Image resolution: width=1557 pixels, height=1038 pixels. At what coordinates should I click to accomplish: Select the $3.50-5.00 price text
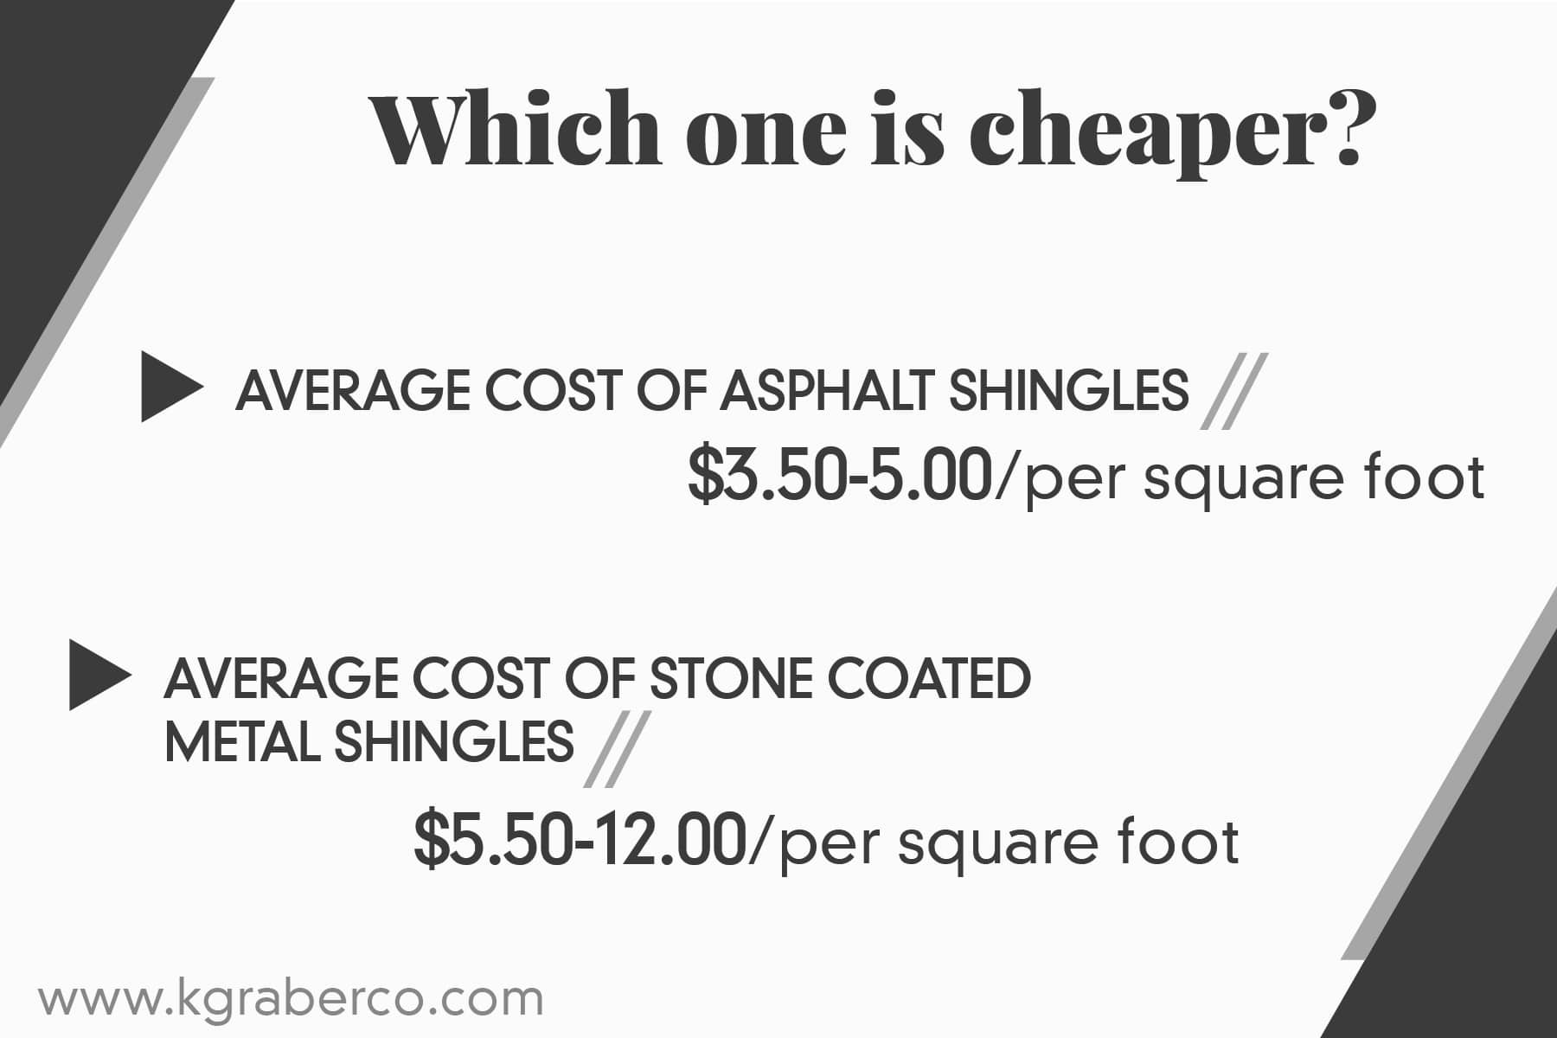[x=839, y=477]
